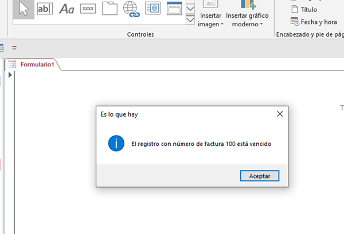Open Quick Access Toolbar customize dropdown

[14, 47]
